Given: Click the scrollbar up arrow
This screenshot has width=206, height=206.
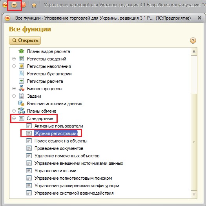Looking at the screenshot, I should pos(194,51).
